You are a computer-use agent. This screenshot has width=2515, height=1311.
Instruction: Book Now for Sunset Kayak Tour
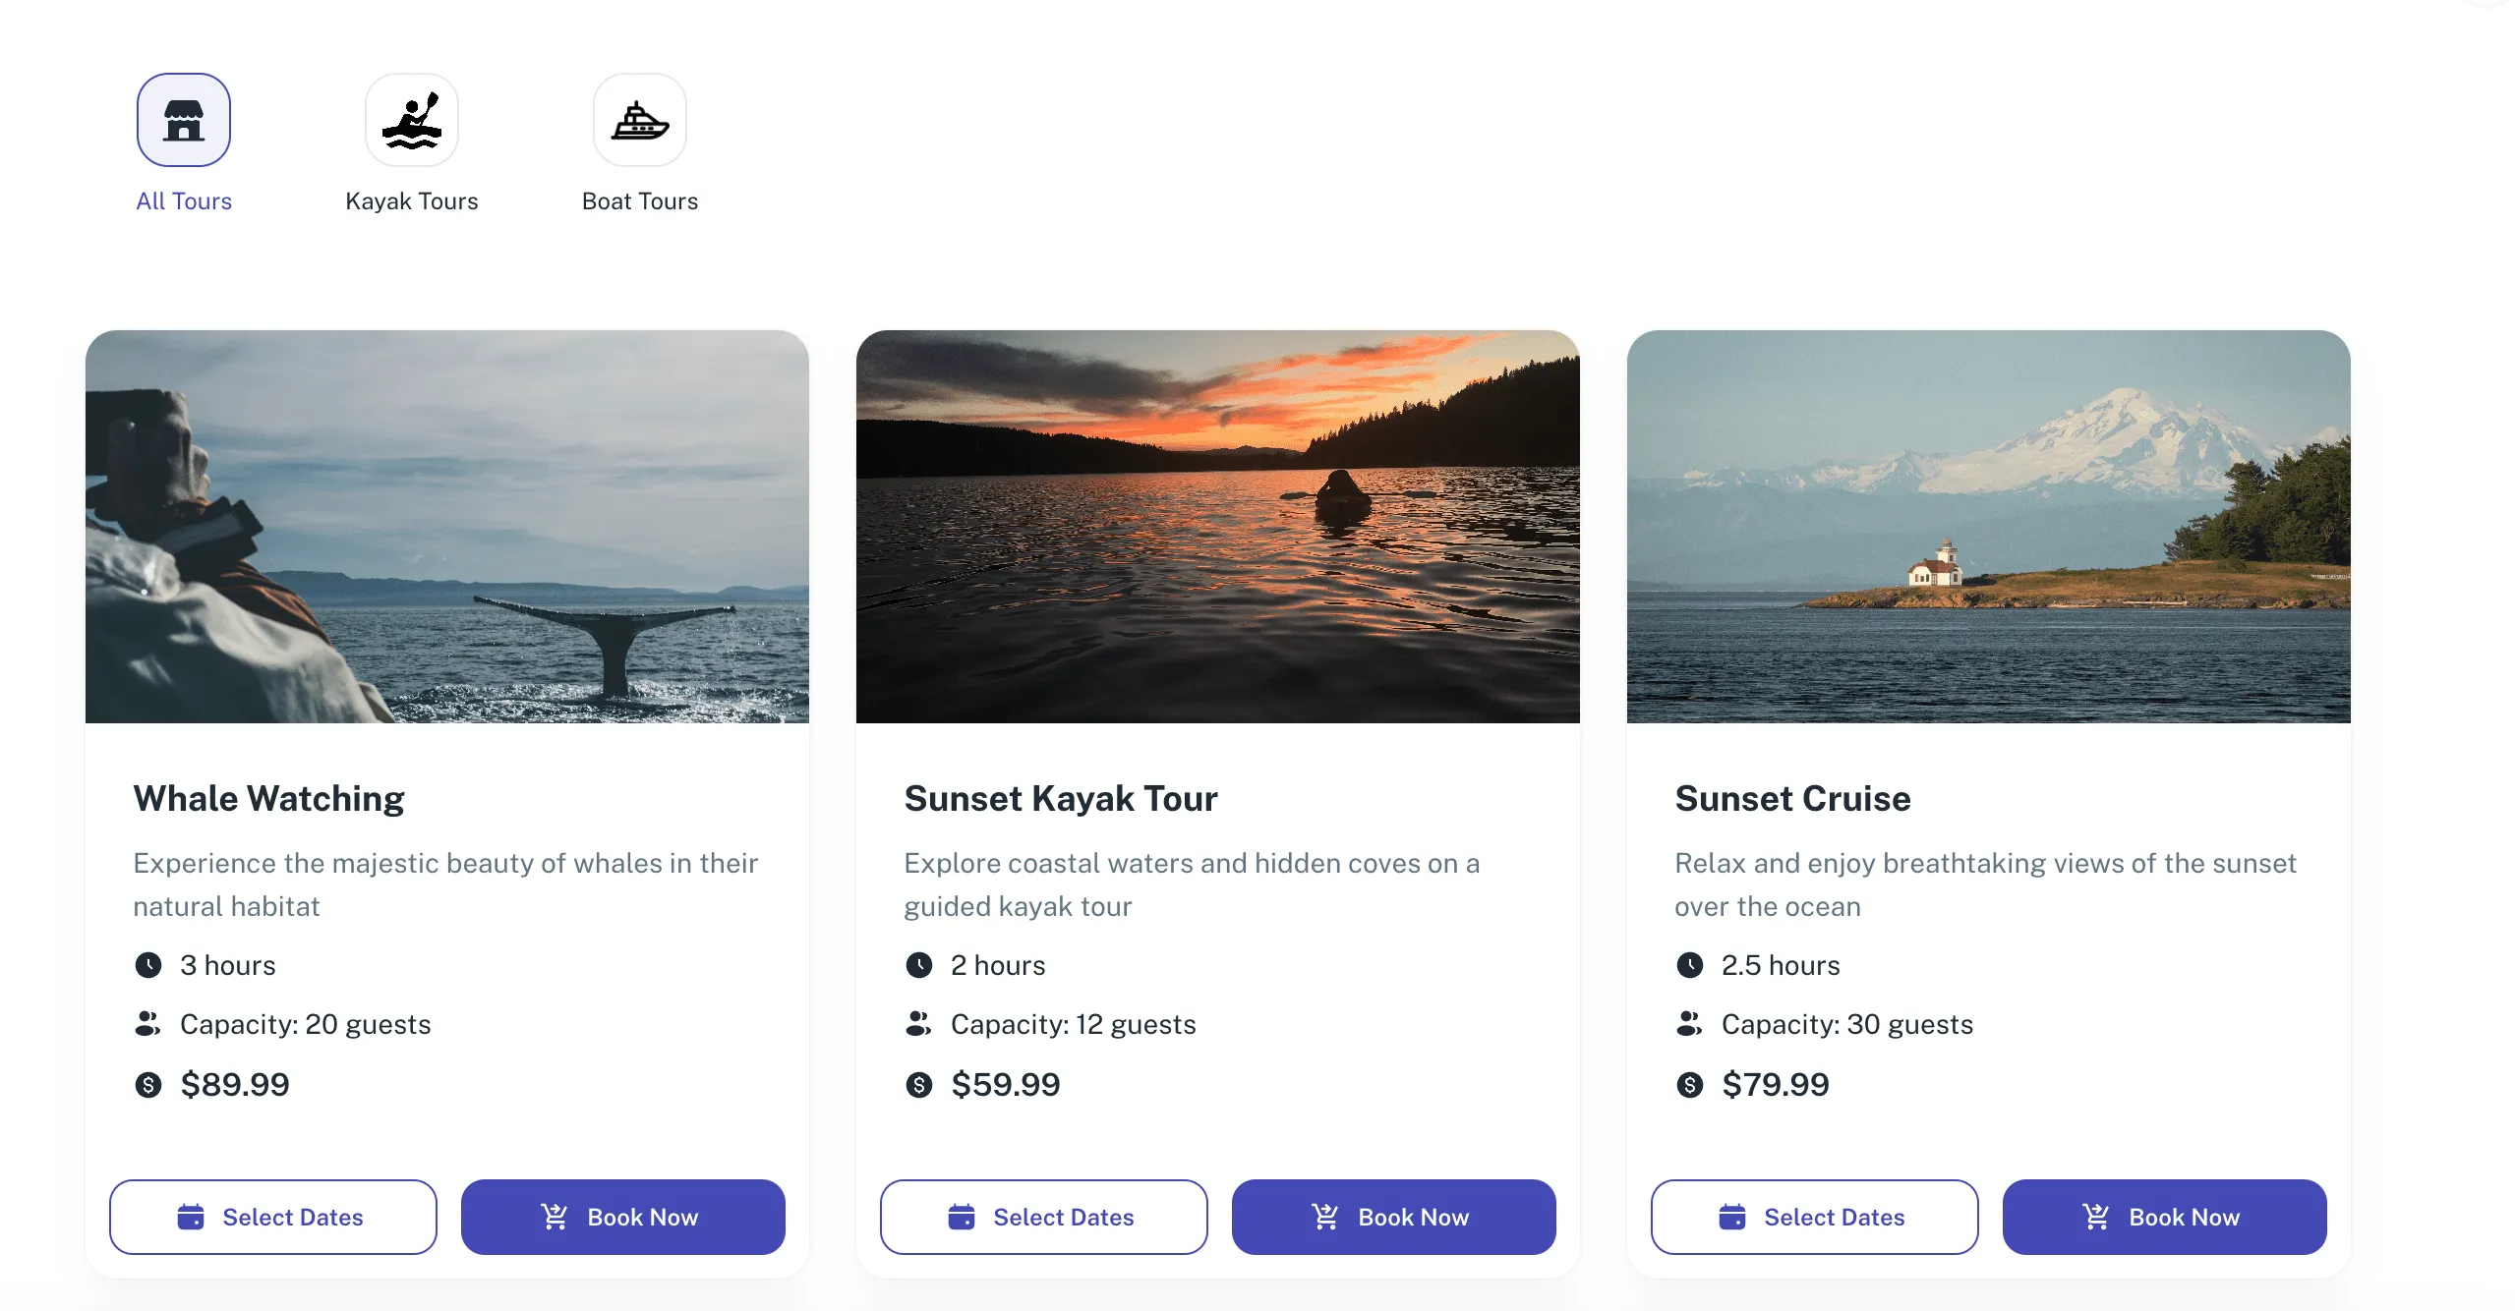pyautogui.click(x=1393, y=1217)
